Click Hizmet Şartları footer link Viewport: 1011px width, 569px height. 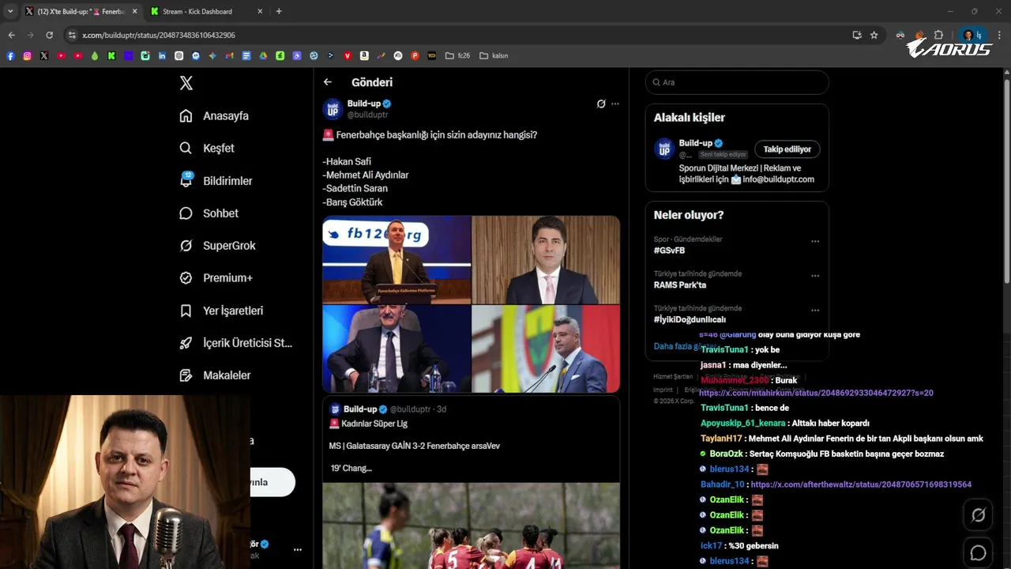[673, 376]
